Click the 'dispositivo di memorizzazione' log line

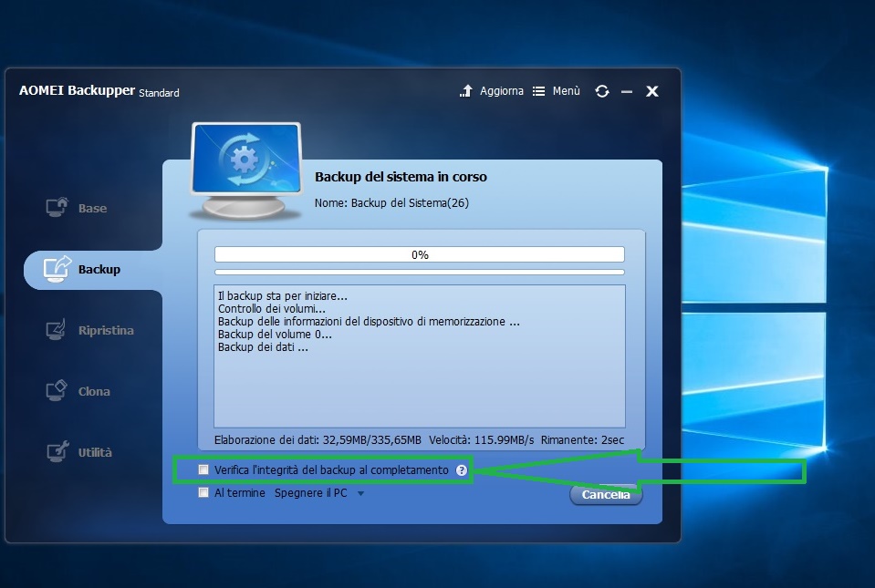click(369, 322)
